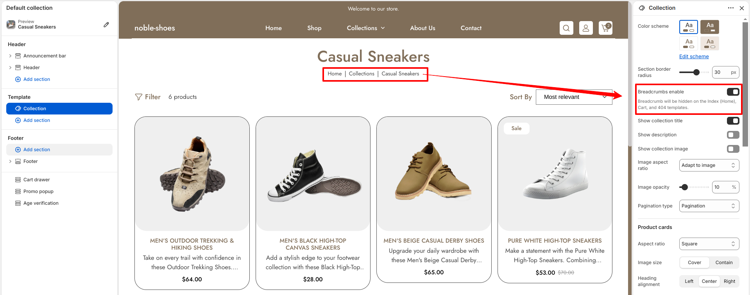Enable Show collection image toggle
Screen dimensions: 750x295
(733, 149)
